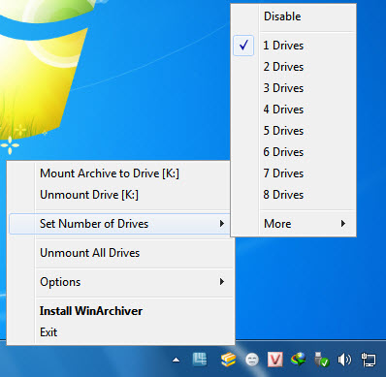The width and height of the screenshot is (386, 377).
Task: Click the blue grid tray icon
Action: [x=200, y=360]
